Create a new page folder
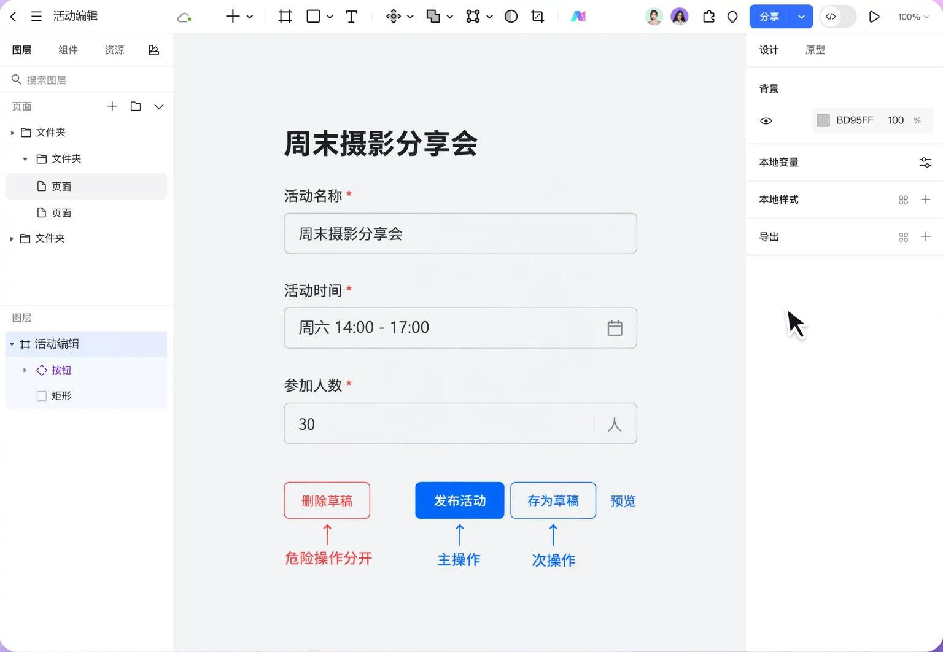 [x=136, y=106]
